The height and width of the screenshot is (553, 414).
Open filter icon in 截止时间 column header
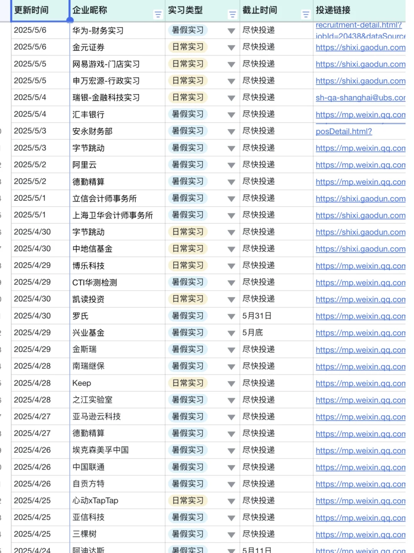coord(306,15)
